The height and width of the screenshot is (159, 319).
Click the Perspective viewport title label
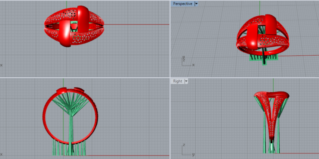(183, 4)
